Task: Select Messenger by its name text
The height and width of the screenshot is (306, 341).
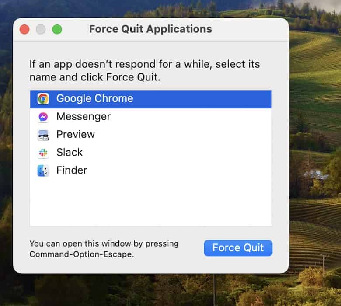Action: (x=84, y=117)
